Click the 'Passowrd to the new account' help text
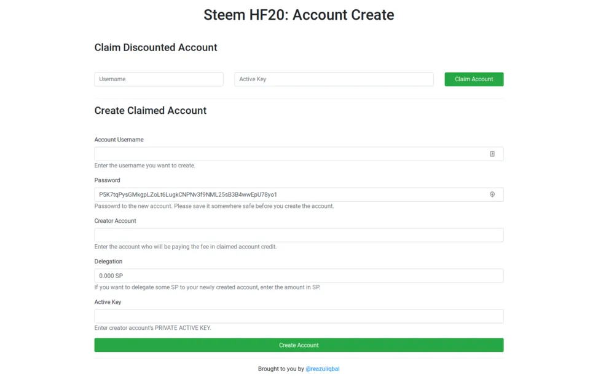The image size is (590, 379). [214, 206]
